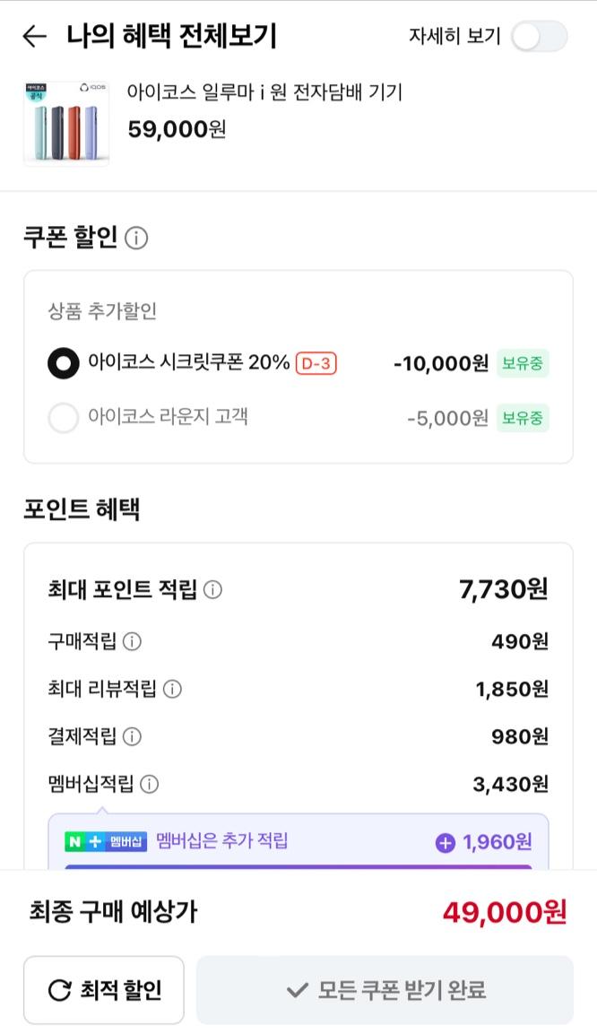Tap info icon beside 멤버십적립
Viewport: 597px width, 1034px height.
tap(149, 785)
